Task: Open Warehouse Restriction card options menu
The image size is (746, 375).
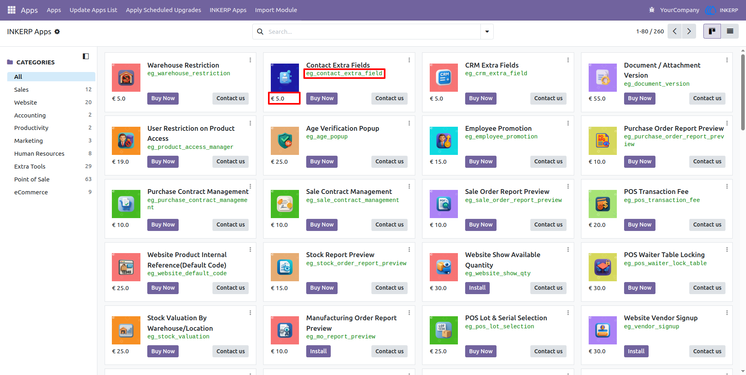Action: coord(250,60)
